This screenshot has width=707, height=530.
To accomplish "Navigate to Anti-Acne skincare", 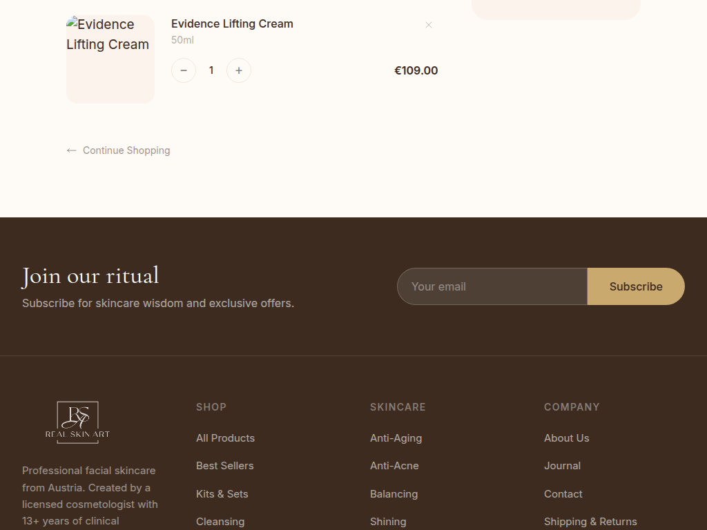I will tap(394, 466).
